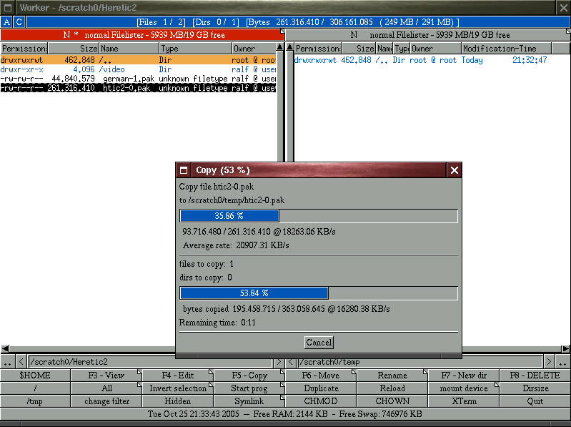The image size is (571, 427).
Task: Select the All files button
Action: point(106,388)
